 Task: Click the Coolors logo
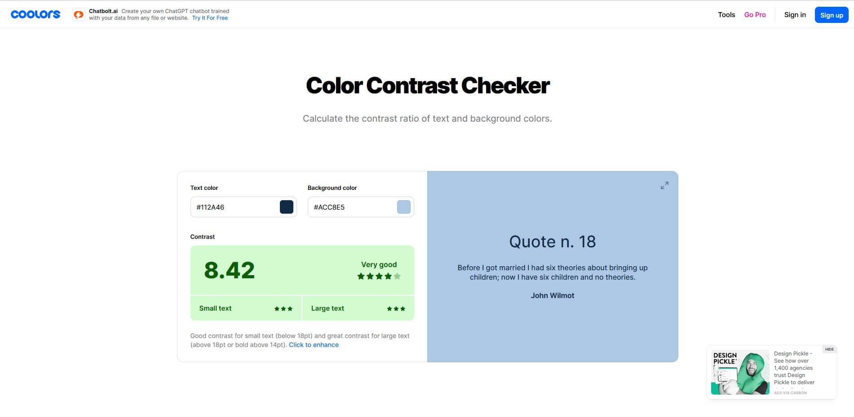(x=35, y=14)
